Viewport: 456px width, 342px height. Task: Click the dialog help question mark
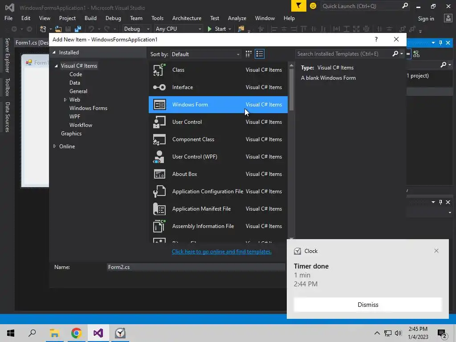click(x=376, y=39)
